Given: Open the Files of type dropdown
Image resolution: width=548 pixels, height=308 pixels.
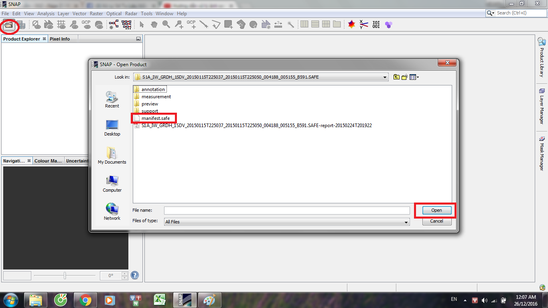Looking at the screenshot, I should coord(406,222).
